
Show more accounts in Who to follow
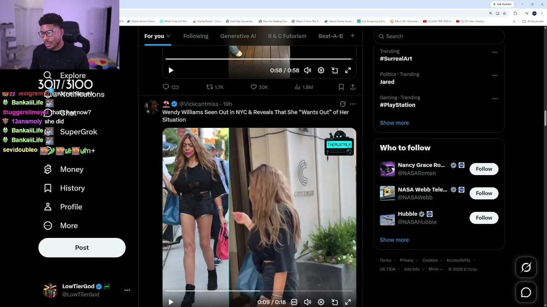click(x=394, y=240)
